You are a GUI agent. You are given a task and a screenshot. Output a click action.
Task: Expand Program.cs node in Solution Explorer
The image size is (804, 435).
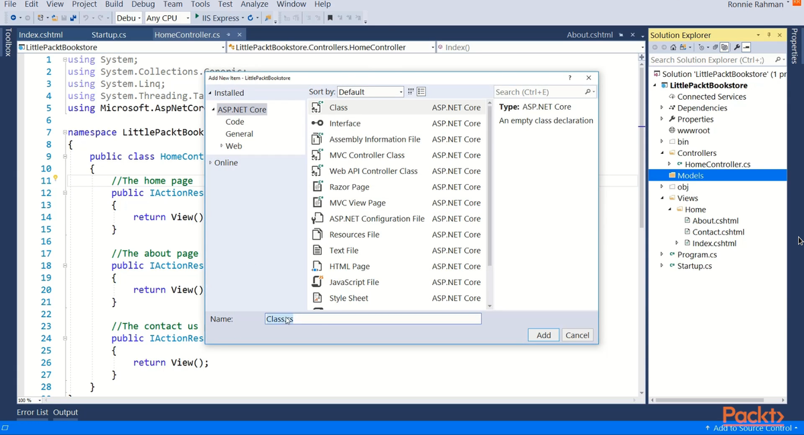662,254
